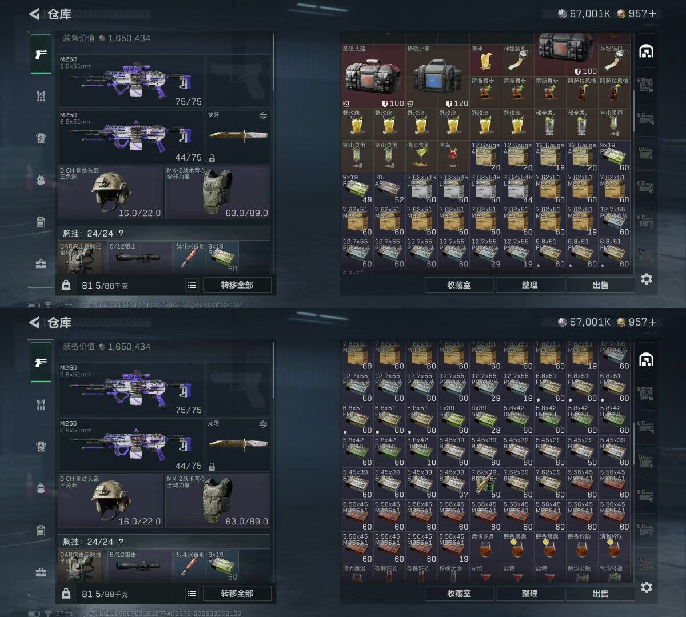Screen dimensions: 686x617
Task: Go back using arrow beside 仓库 in upper screenshot
Action: pos(34,14)
